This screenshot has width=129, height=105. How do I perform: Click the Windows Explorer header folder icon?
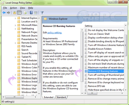click(x=45, y=19)
